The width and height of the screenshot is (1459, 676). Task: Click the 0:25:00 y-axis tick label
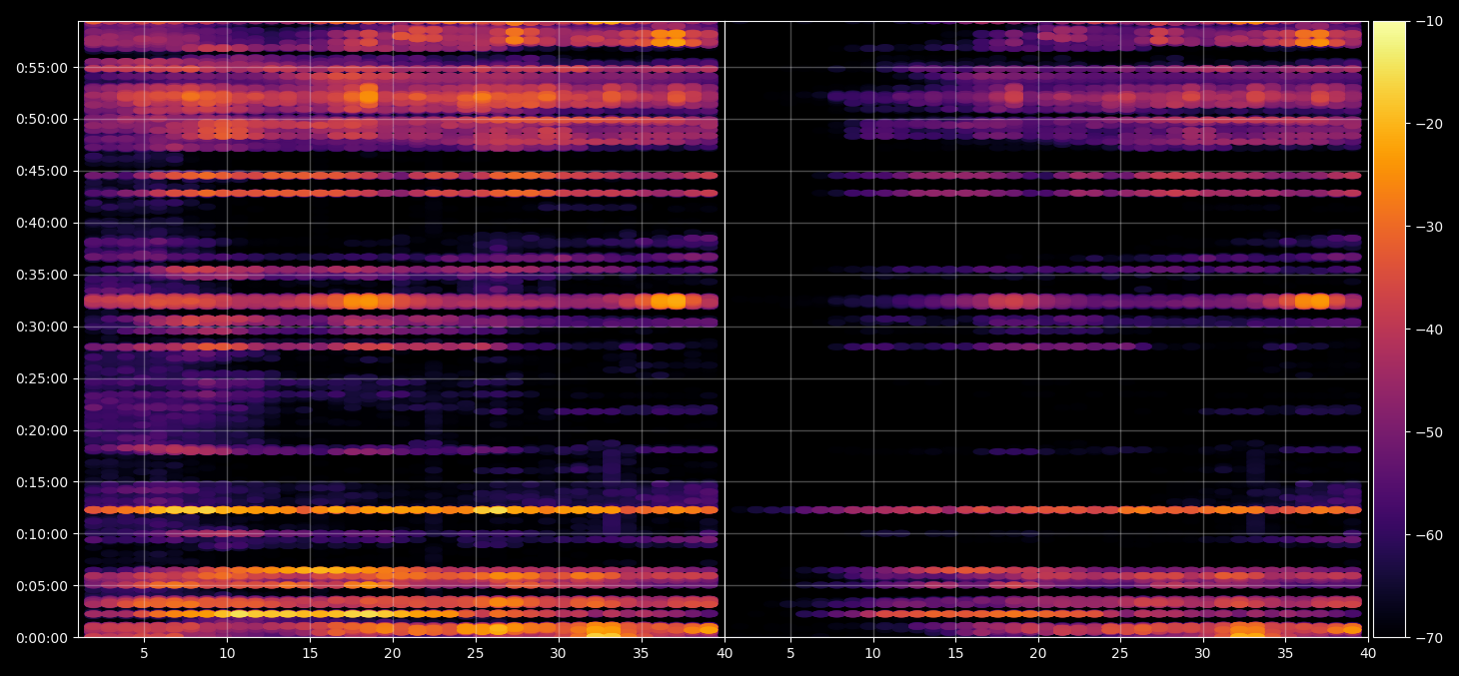coord(43,378)
